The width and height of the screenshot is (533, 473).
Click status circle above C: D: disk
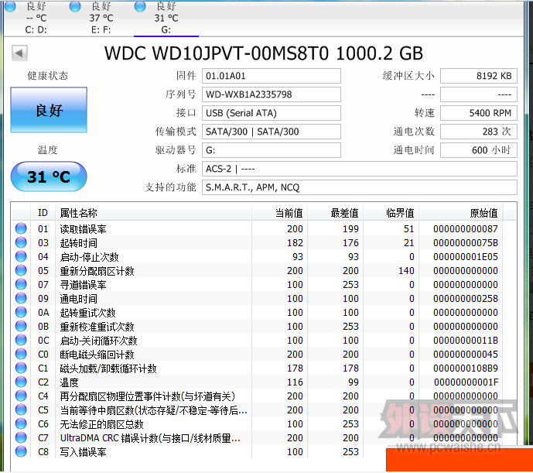pos(10,5)
